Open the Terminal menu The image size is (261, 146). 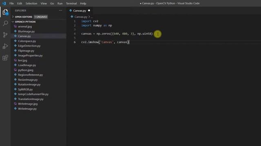point(71,3)
